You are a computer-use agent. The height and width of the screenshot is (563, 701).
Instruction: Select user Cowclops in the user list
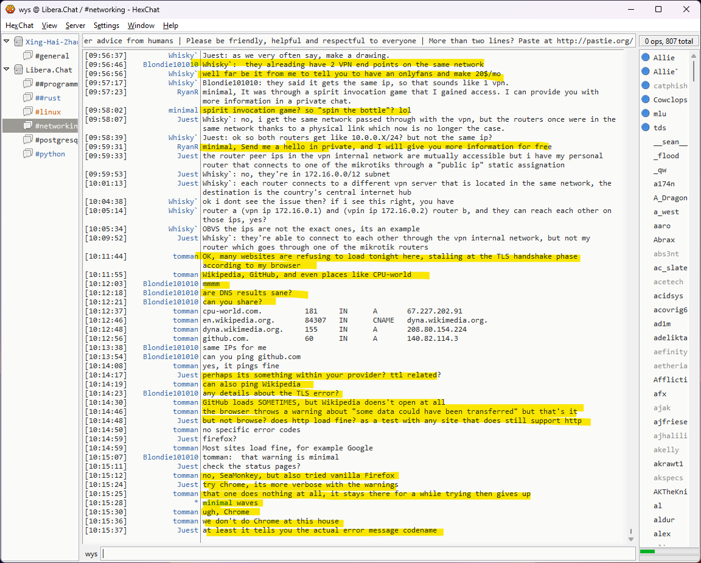670,100
